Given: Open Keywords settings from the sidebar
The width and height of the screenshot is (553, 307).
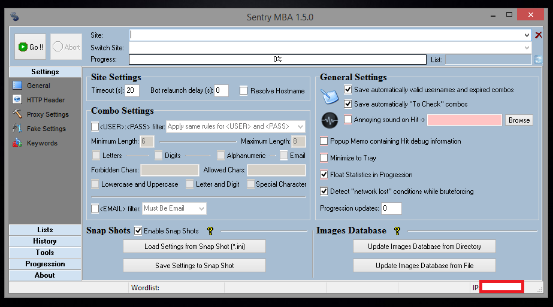Looking at the screenshot, I should (x=42, y=143).
